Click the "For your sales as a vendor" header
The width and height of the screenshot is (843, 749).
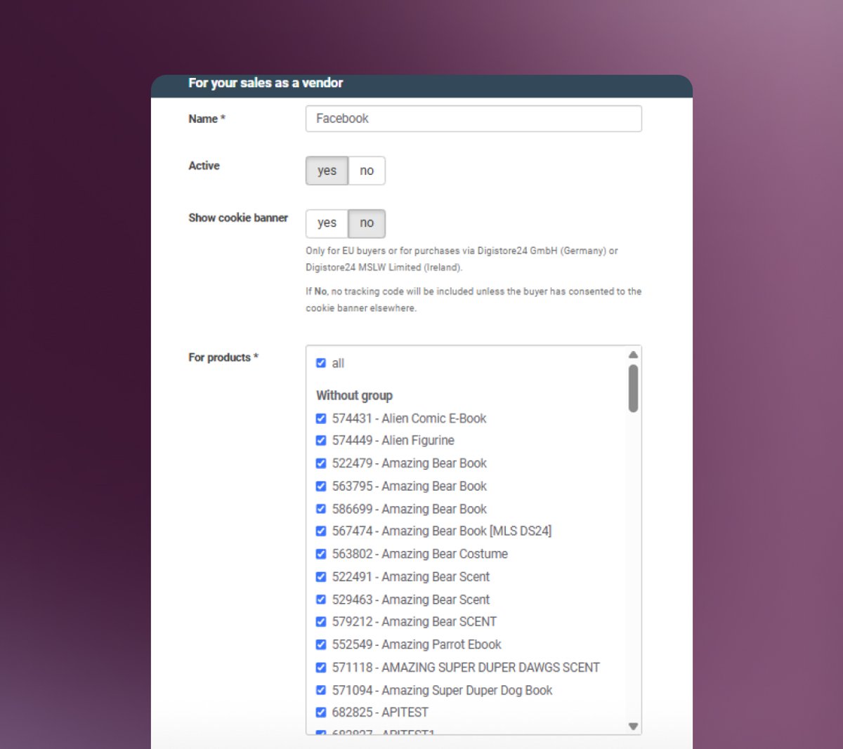point(266,83)
